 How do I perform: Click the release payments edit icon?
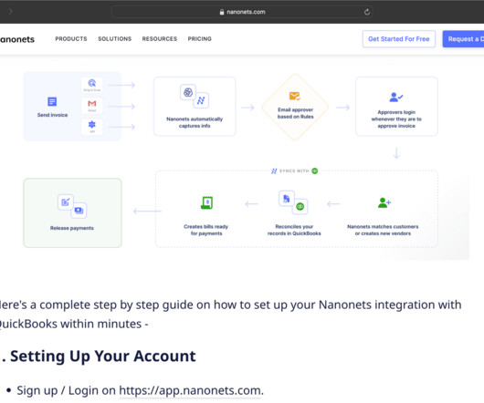[x=66, y=202]
